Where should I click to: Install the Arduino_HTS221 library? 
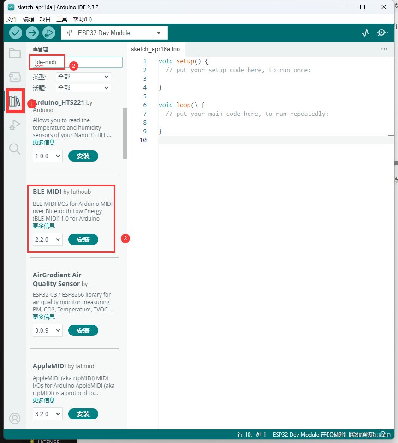[x=83, y=156]
